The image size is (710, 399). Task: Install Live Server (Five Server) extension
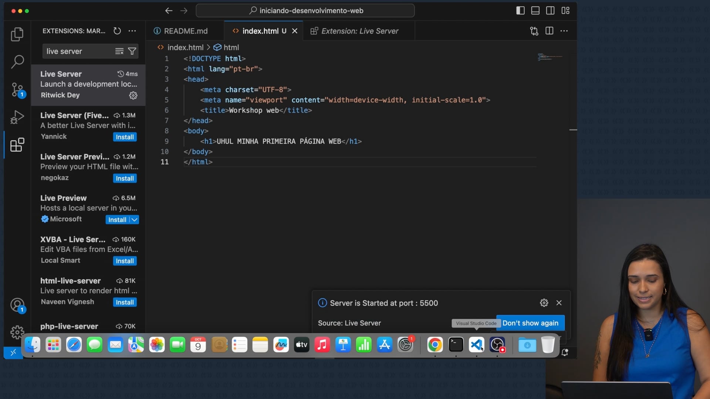pos(125,137)
